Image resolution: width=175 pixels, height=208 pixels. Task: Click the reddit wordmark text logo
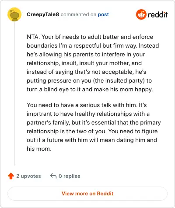(x=157, y=14)
